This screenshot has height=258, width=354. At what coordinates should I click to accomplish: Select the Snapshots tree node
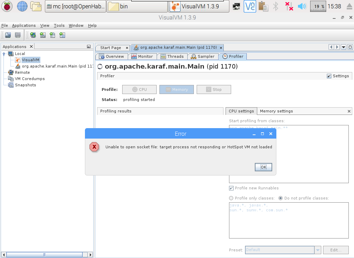[x=25, y=85]
